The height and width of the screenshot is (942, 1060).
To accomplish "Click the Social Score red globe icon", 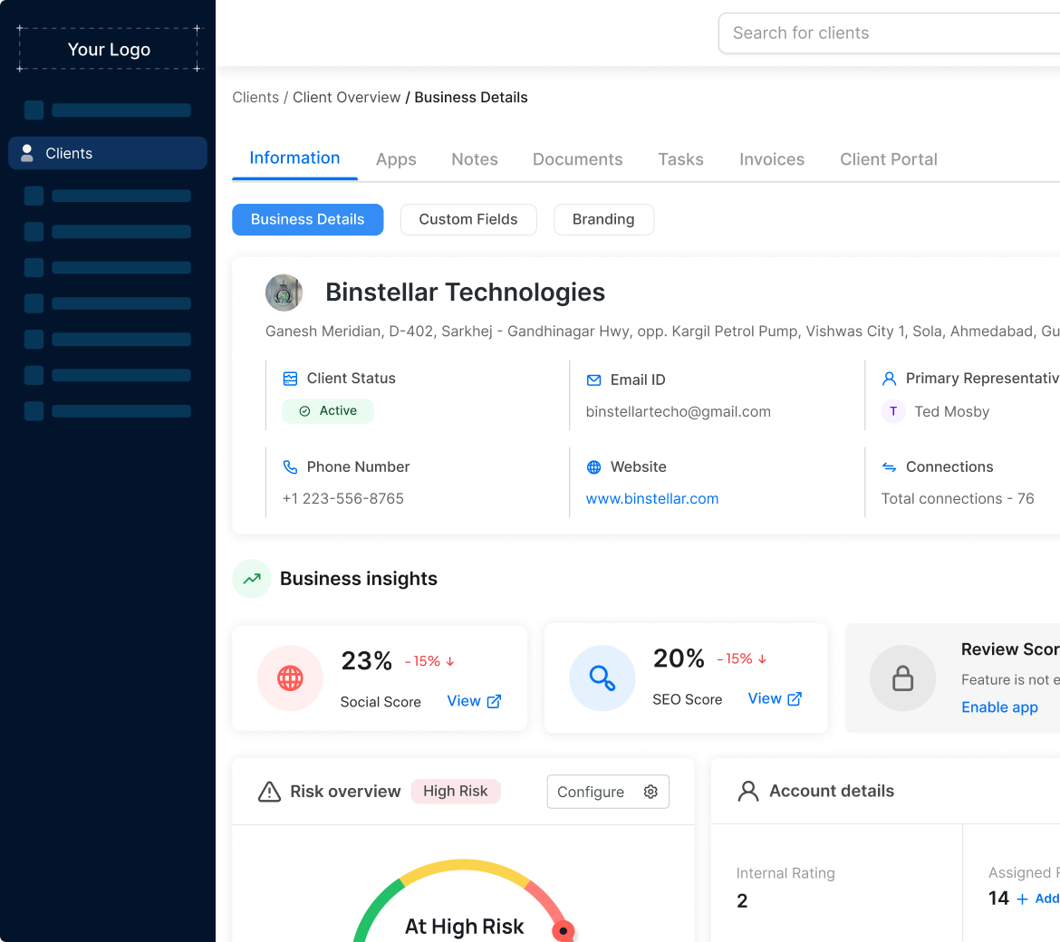I will pyautogui.click(x=290, y=678).
